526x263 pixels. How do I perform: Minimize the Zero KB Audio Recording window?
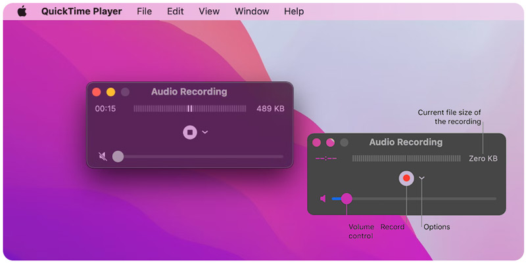point(331,142)
